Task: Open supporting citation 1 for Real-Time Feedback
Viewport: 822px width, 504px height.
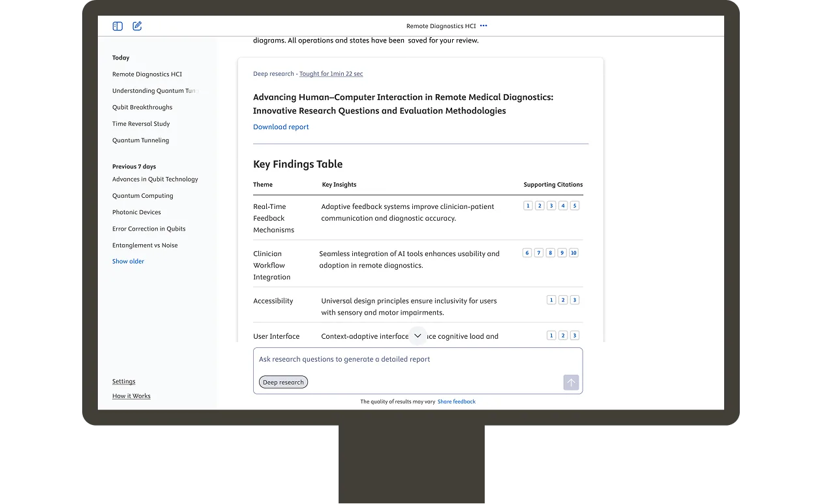Action: click(x=528, y=205)
